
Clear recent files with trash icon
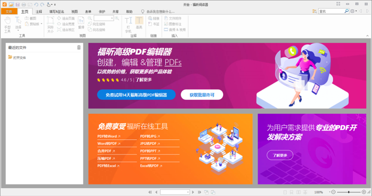pyautogui.click(x=79, y=47)
